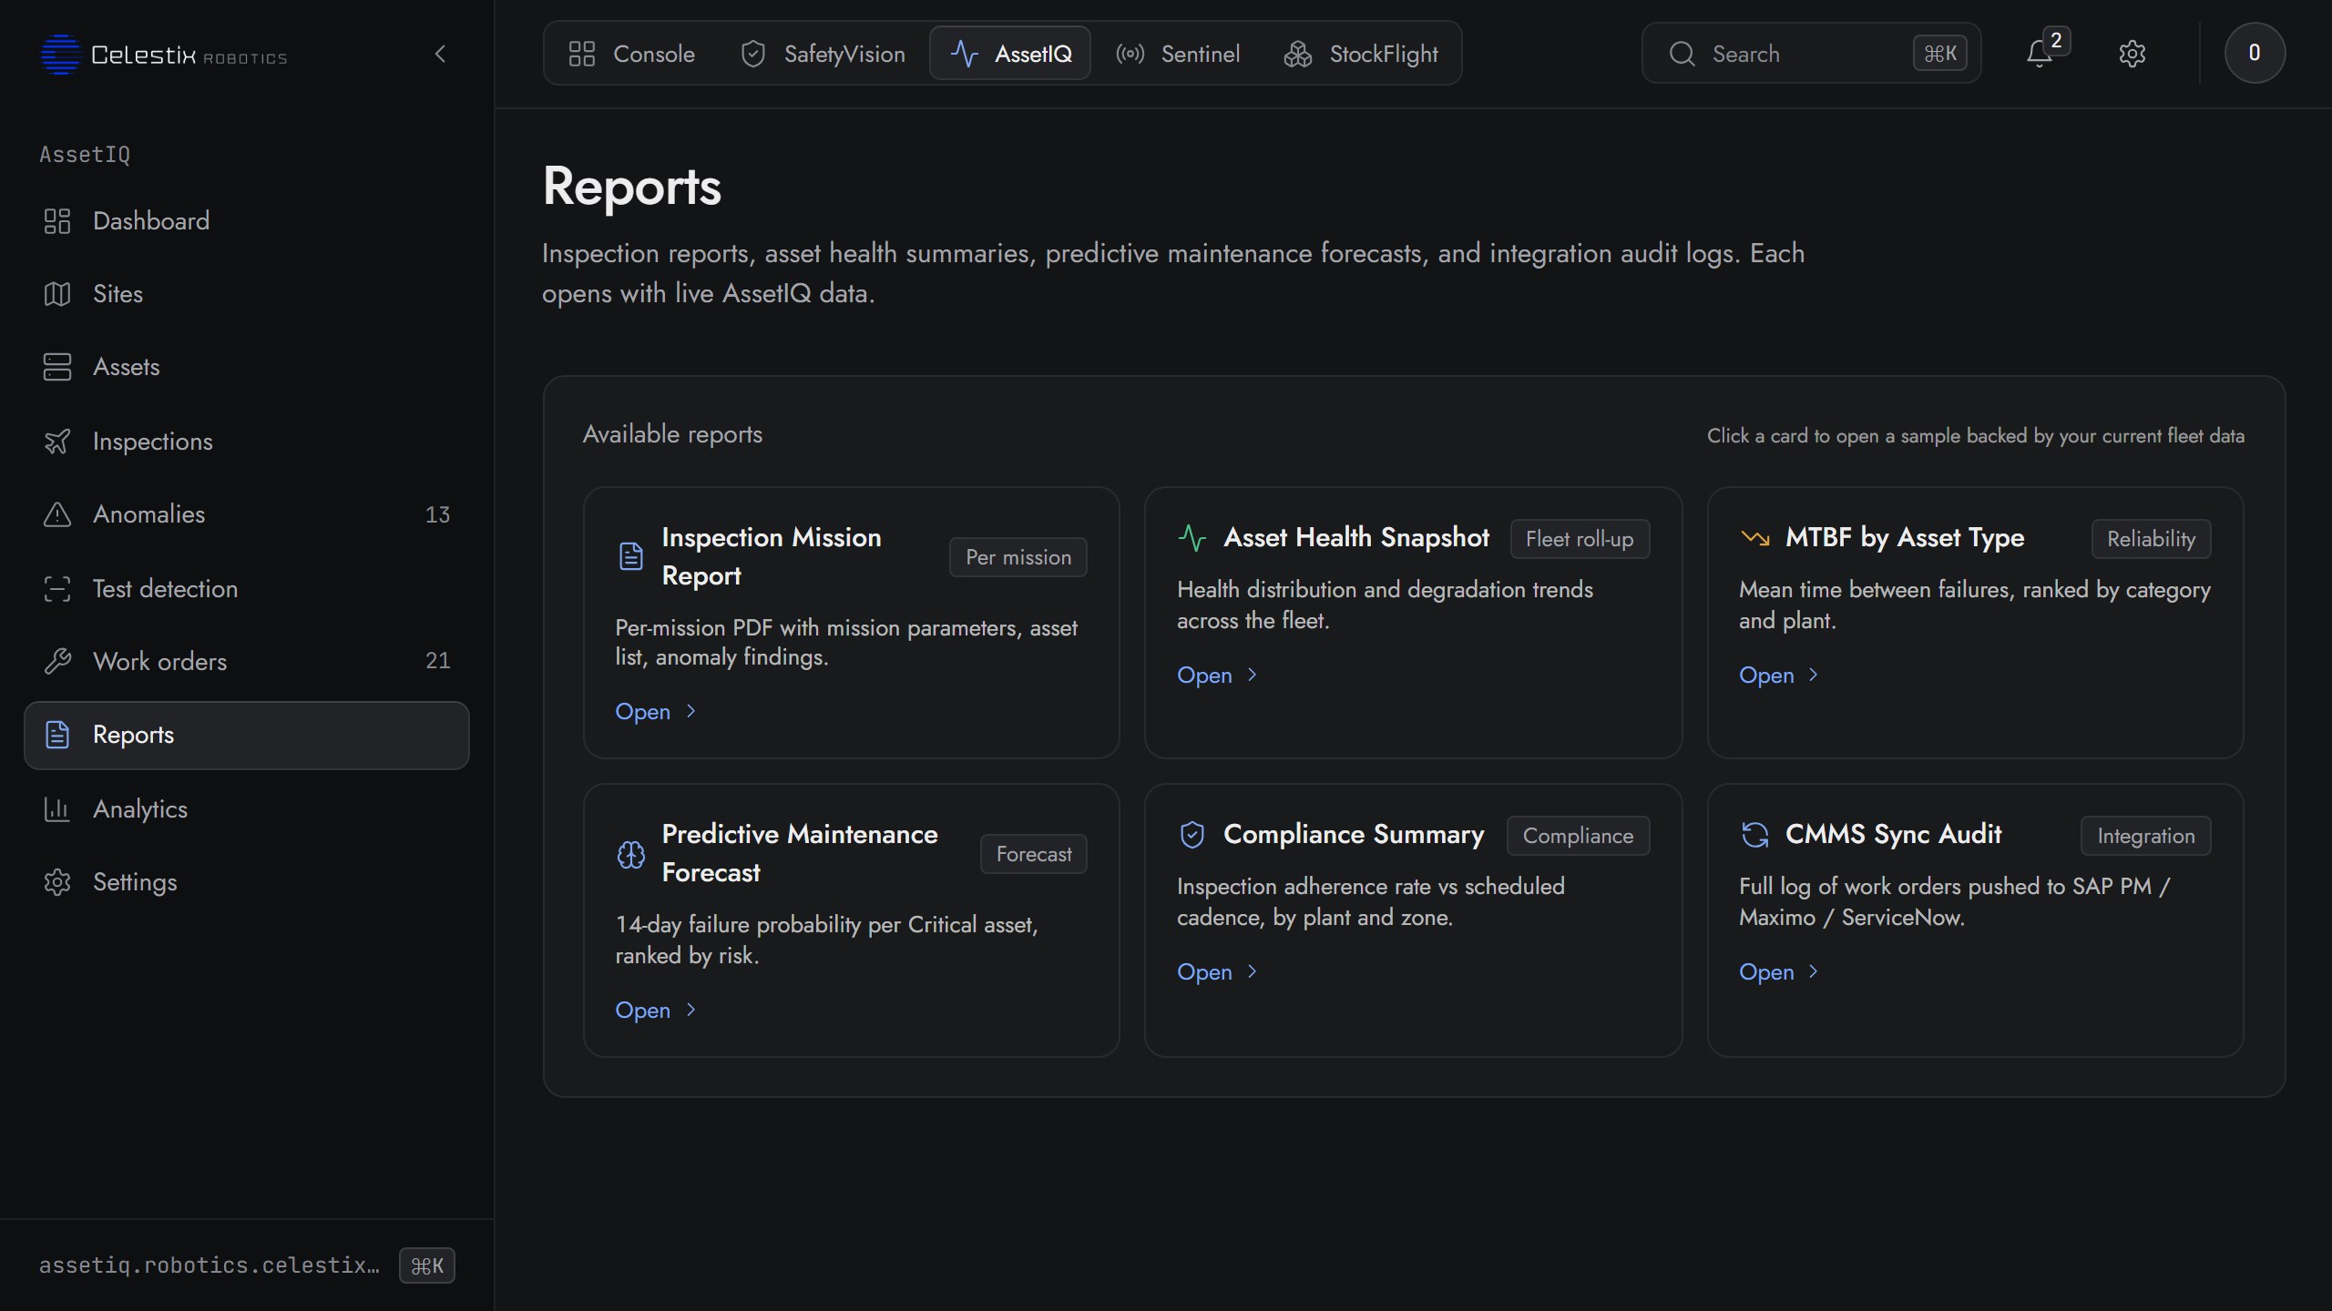Open the Inspection Mission Report link
This screenshot has height=1311, width=2332.
(656, 711)
